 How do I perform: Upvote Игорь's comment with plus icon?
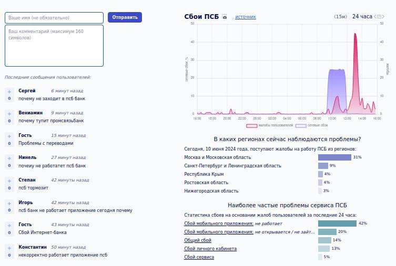pos(9,204)
